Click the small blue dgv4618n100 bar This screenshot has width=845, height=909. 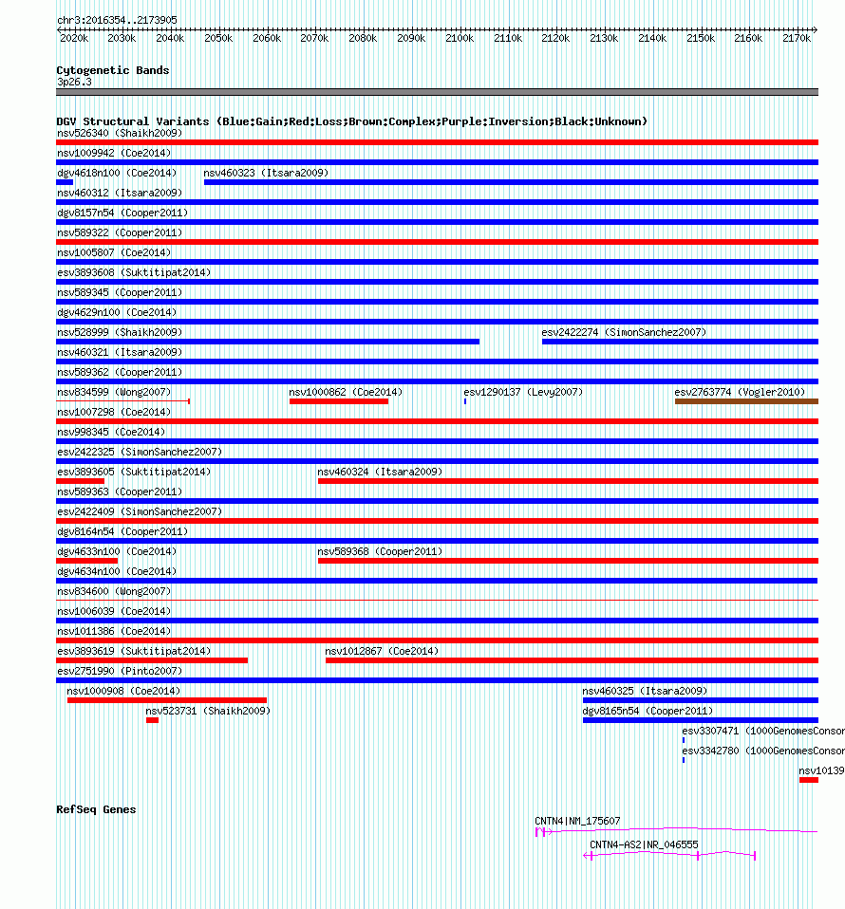[65, 182]
